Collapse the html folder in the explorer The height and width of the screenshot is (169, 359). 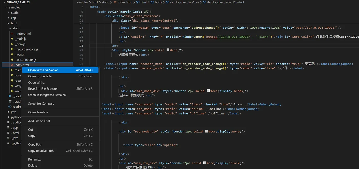click(x=8, y=23)
